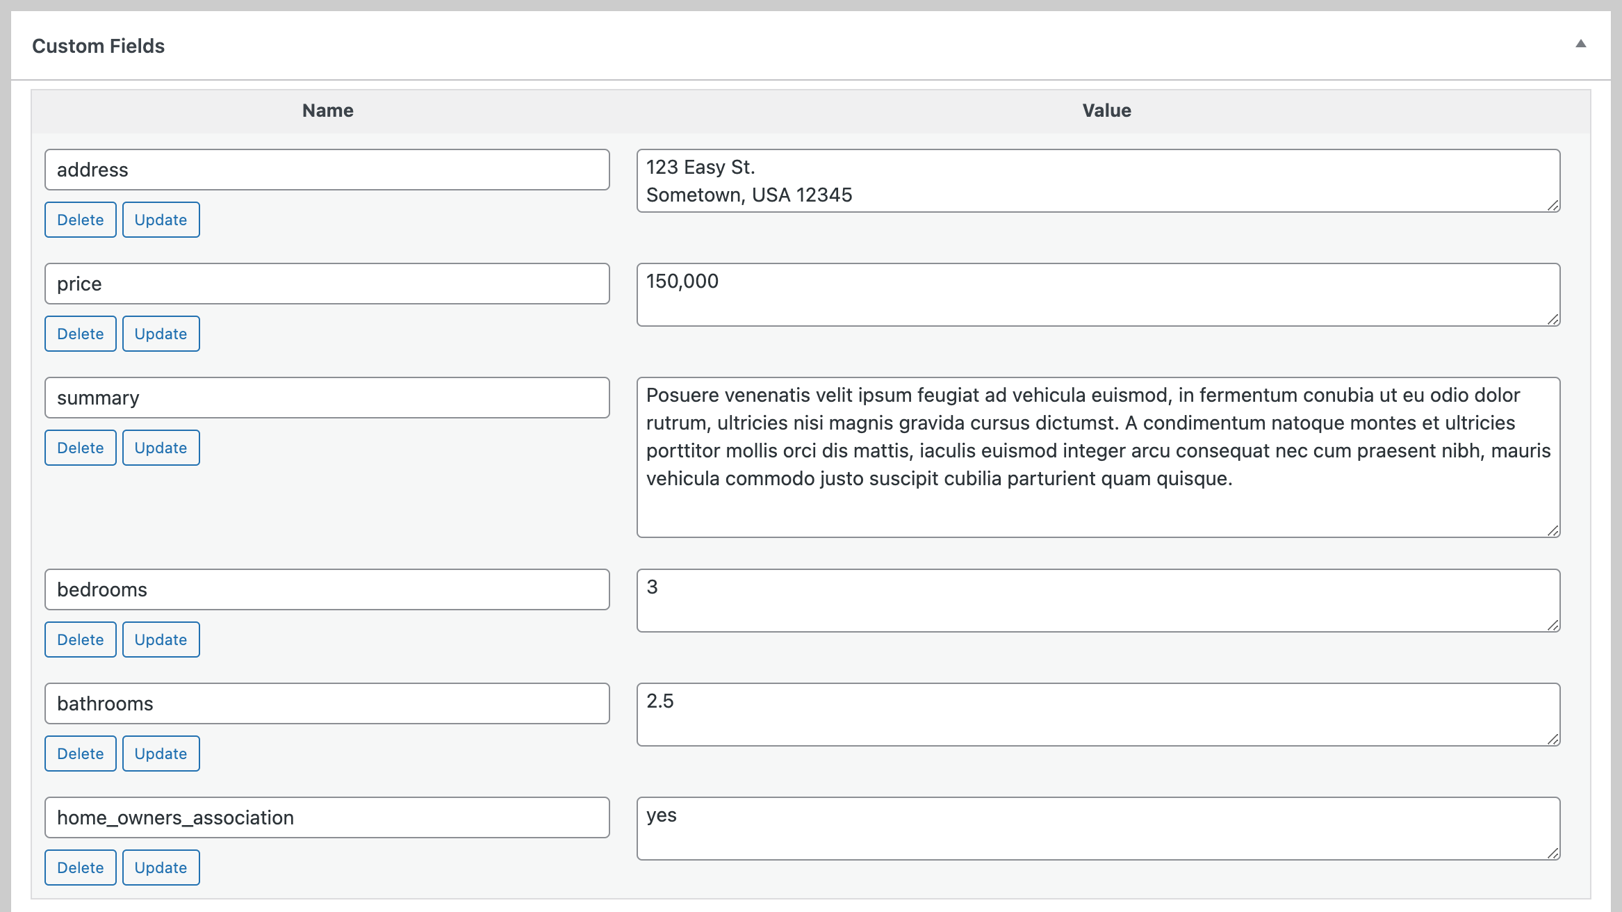1622x912 pixels.
Task: Focus the summary value textarea
Action: pyautogui.click(x=1098, y=457)
